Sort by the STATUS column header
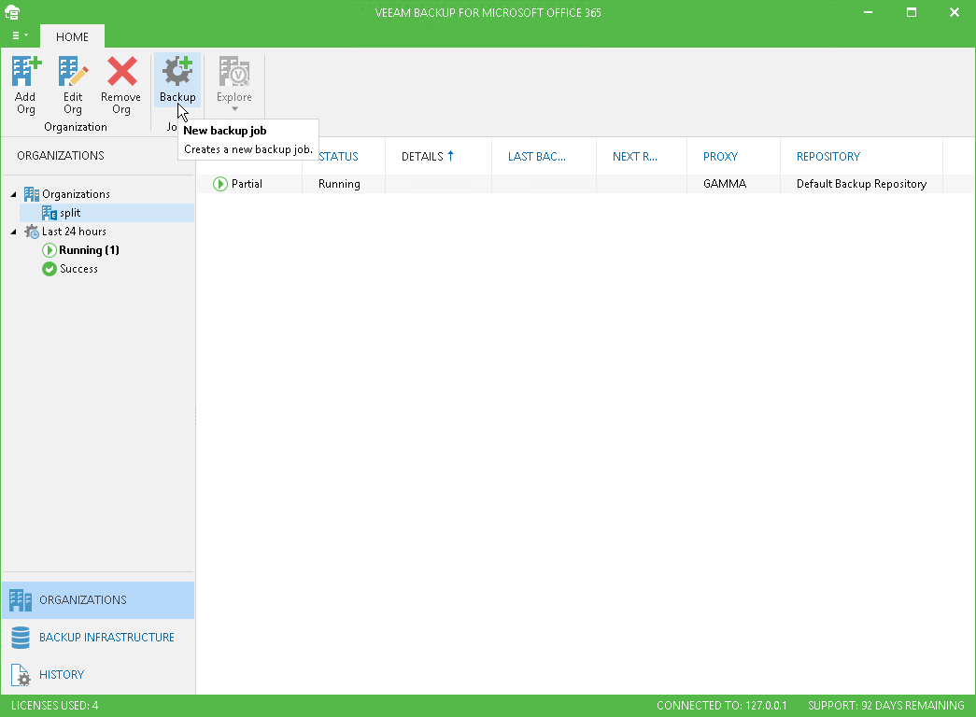Viewport: 976px width, 717px height. (x=339, y=156)
